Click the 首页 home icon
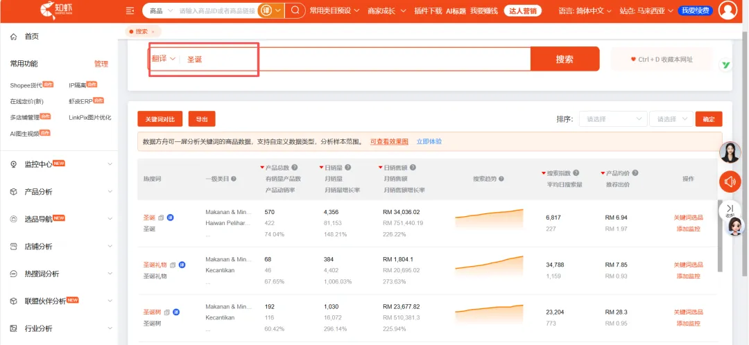Image resolution: width=749 pixels, height=345 pixels. (14, 36)
